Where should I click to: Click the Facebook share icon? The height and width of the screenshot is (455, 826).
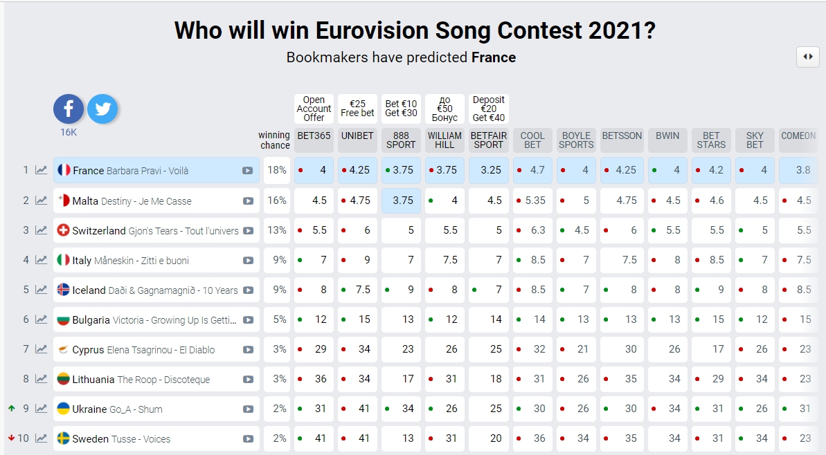click(x=69, y=109)
